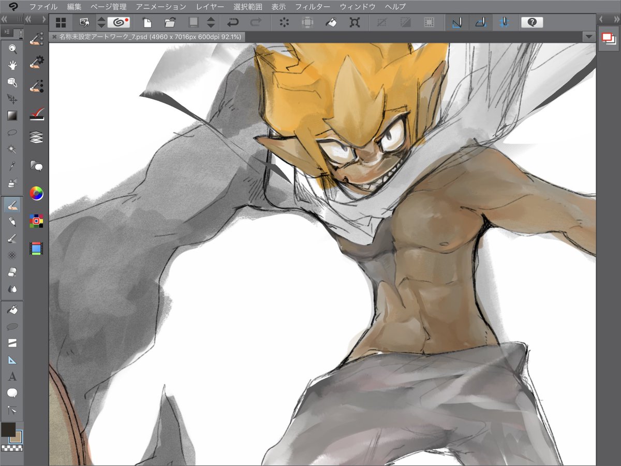Viewport: 621px width, 466px height.
Task: Select the dark main color swatch
Action: [8, 429]
